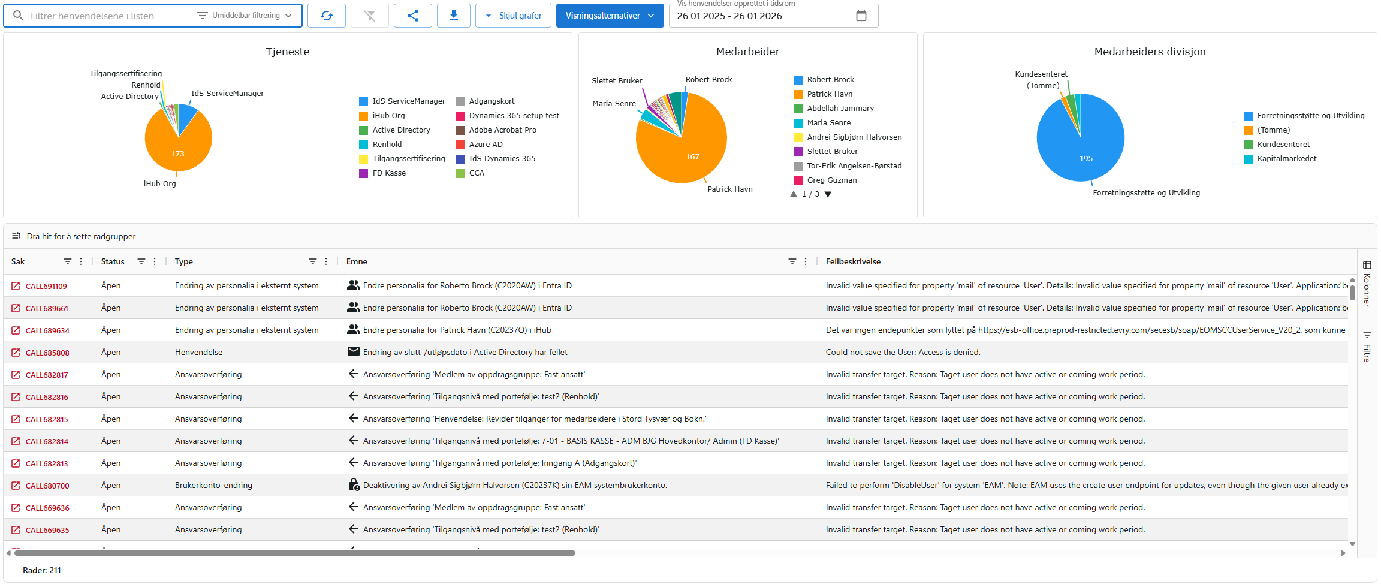Open the date range calendar picker
This screenshot has height=587, width=1381.
tap(861, 16)
